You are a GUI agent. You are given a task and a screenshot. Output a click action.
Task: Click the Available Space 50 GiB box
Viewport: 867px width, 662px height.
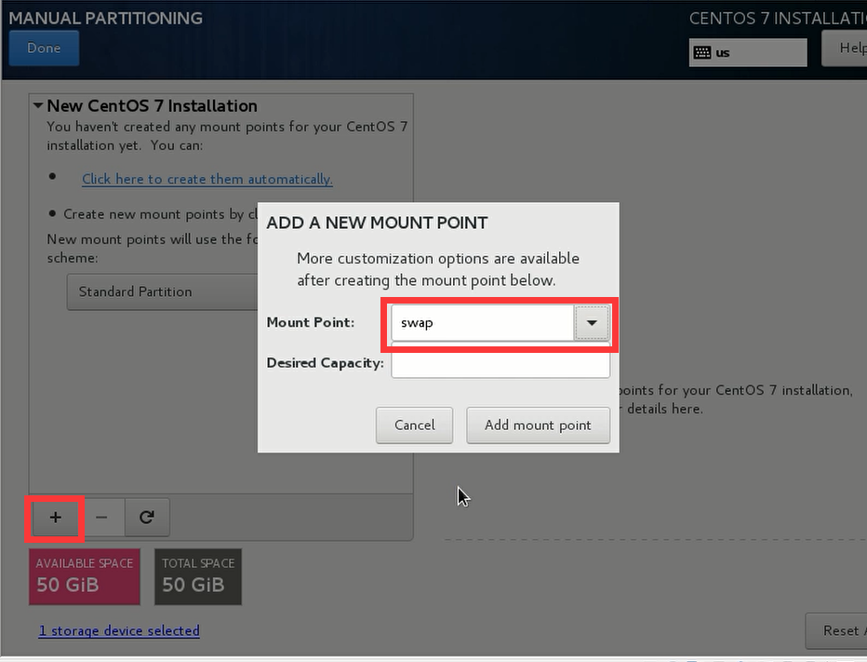coord(85,576)
